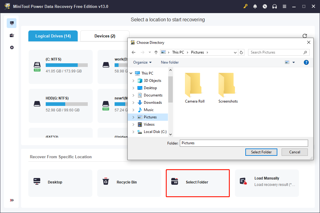Switch to Devices tab
Image resolution: width=320 pixels, height=213 pixels.
pyautogui.click(x=105, y=36)
